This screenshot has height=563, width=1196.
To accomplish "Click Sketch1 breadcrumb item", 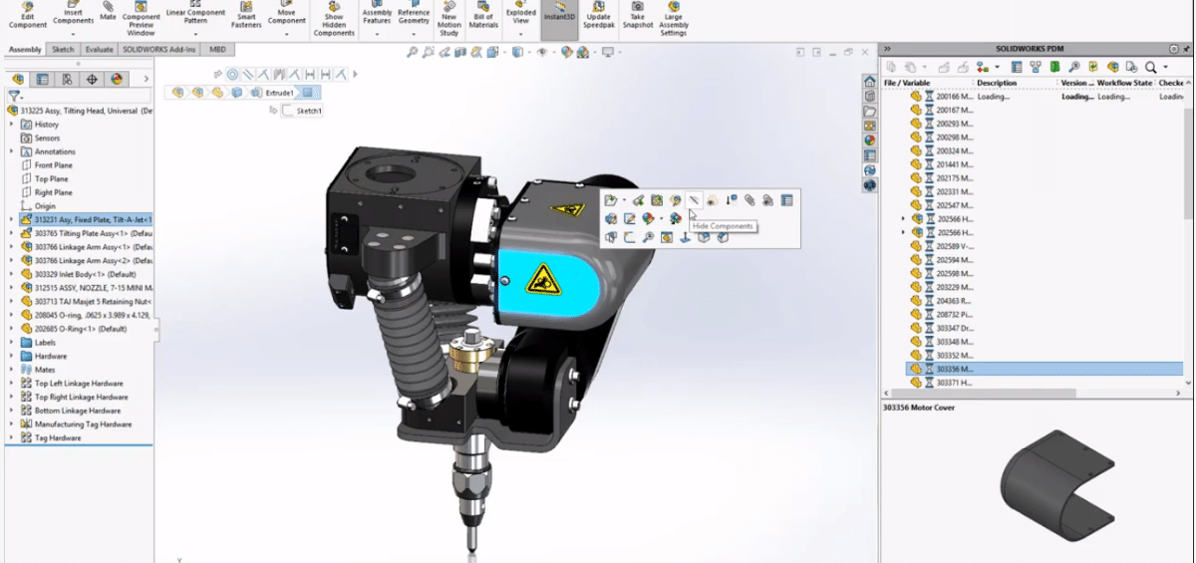I will [301, 111].
